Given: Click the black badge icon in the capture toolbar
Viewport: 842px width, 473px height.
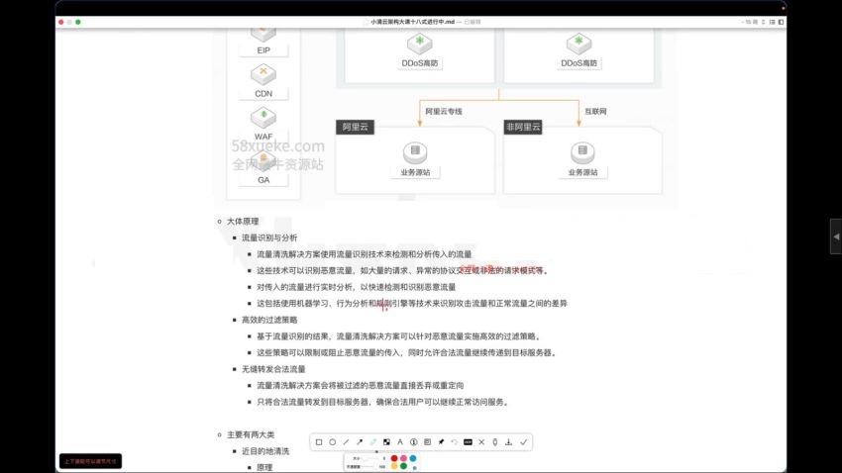Looking at the screenshot, I should (468, 442).
